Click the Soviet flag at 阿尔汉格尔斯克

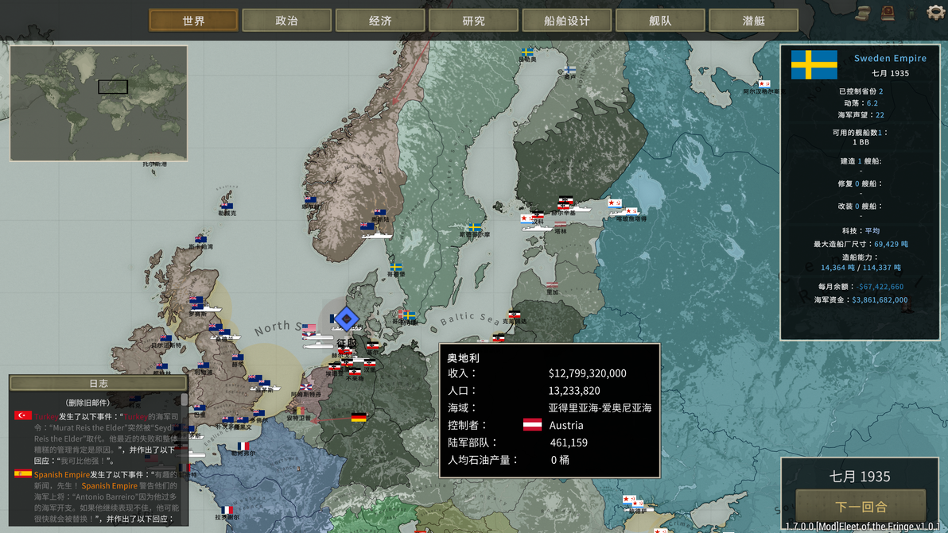[764, 84]
